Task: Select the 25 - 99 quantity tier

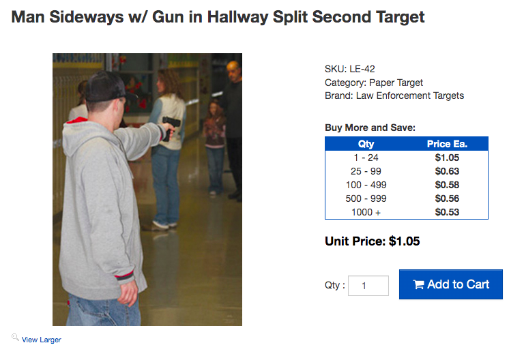Action: (x=366, y=171)
